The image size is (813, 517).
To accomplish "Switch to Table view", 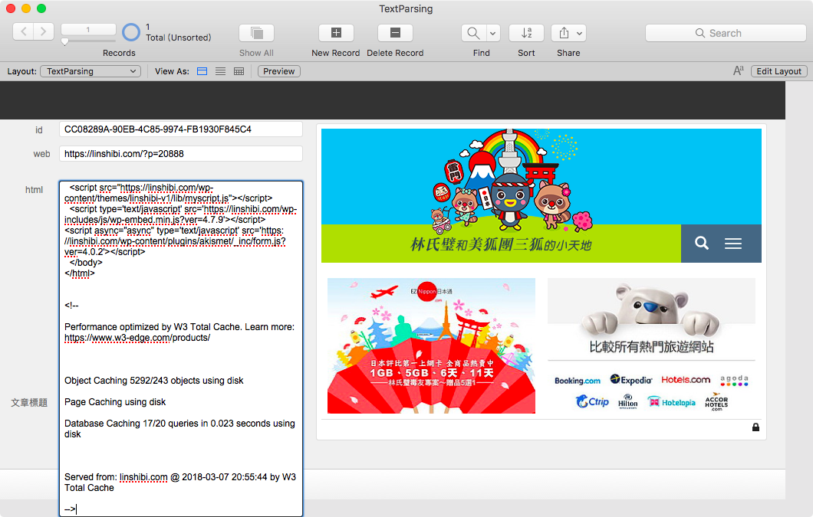I will [x=239, y=71].
